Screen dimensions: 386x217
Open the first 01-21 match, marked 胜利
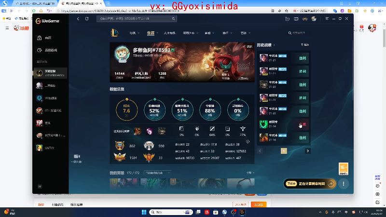coord(284,58)
